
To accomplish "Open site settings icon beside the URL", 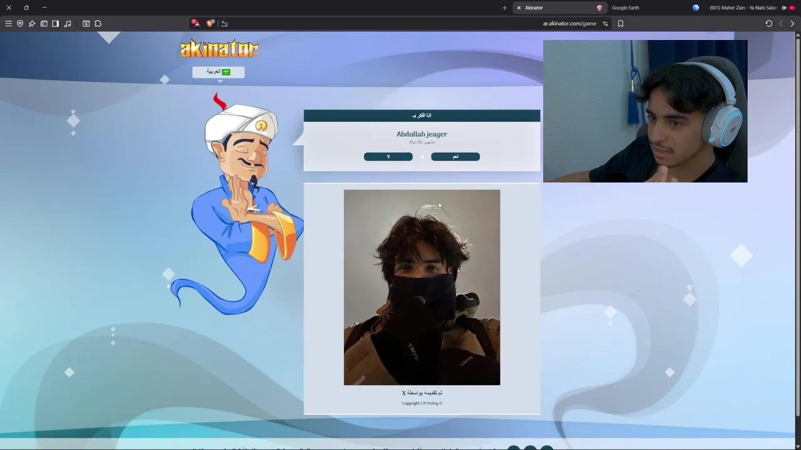I will (x=605, y=24).
